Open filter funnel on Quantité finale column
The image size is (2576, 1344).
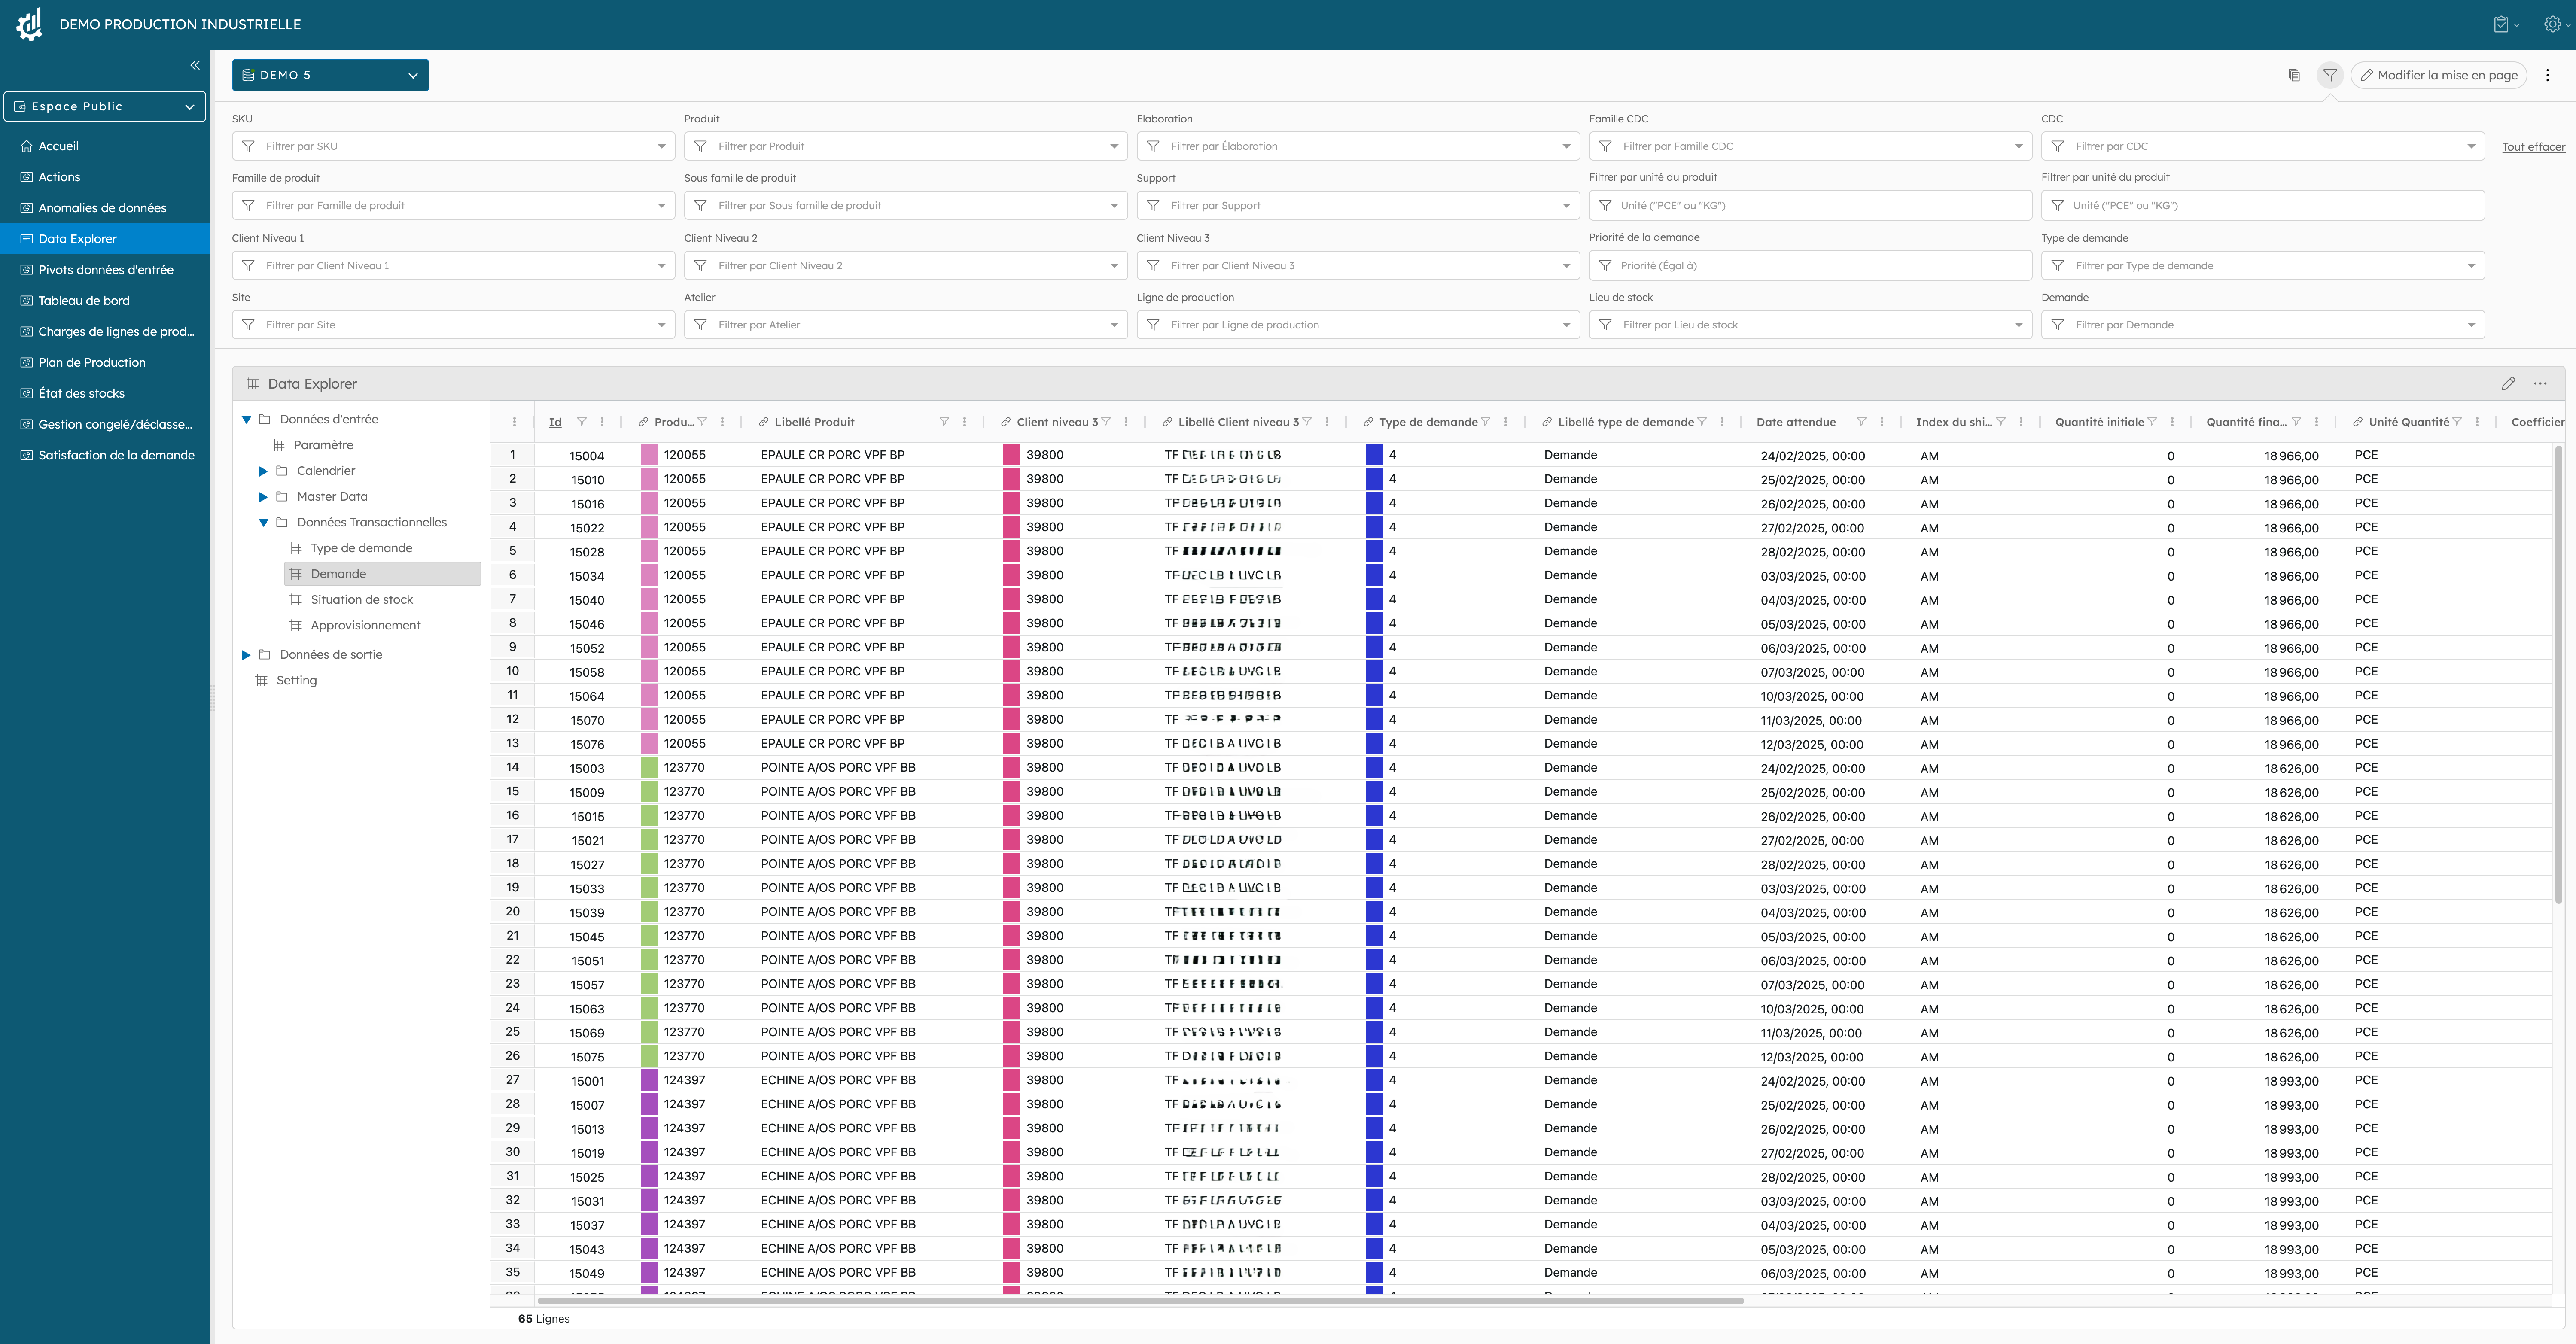point(2296,422)
